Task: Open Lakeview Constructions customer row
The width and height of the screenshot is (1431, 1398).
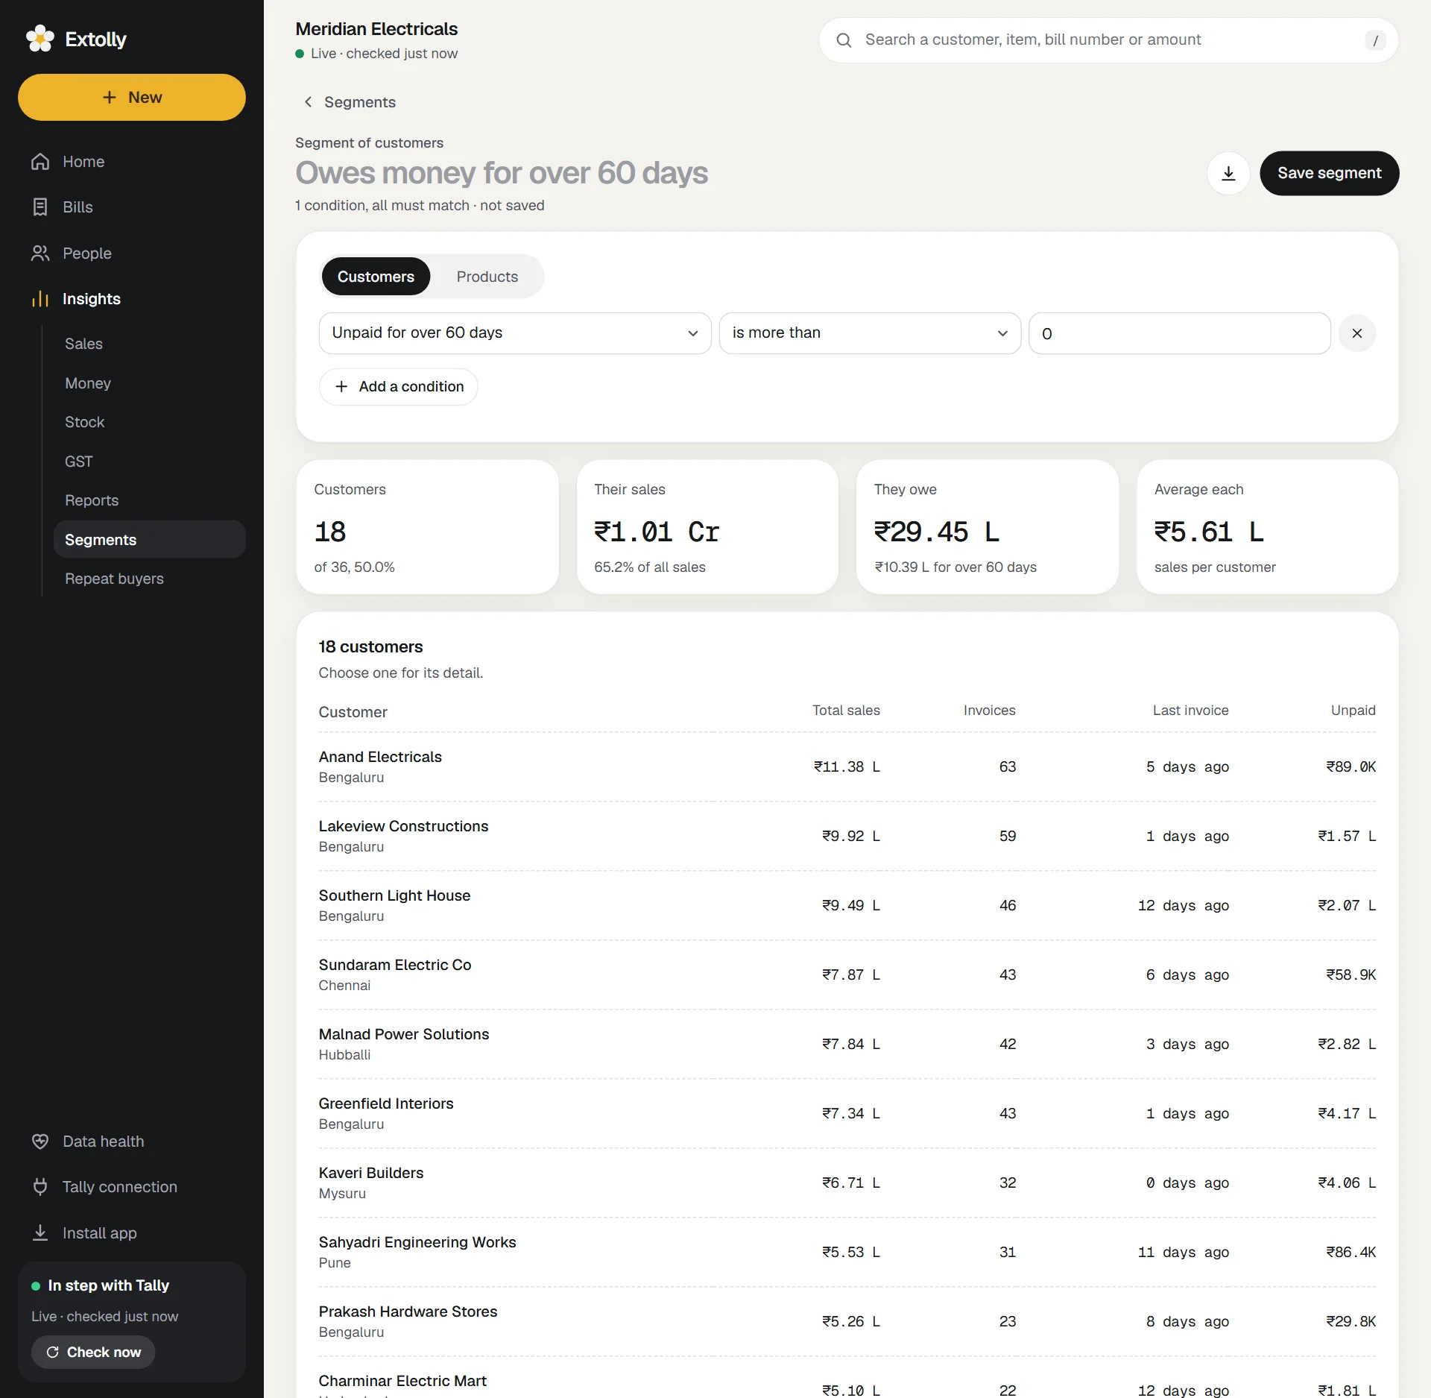Action: pyautogui.click(x=847, y=837)
